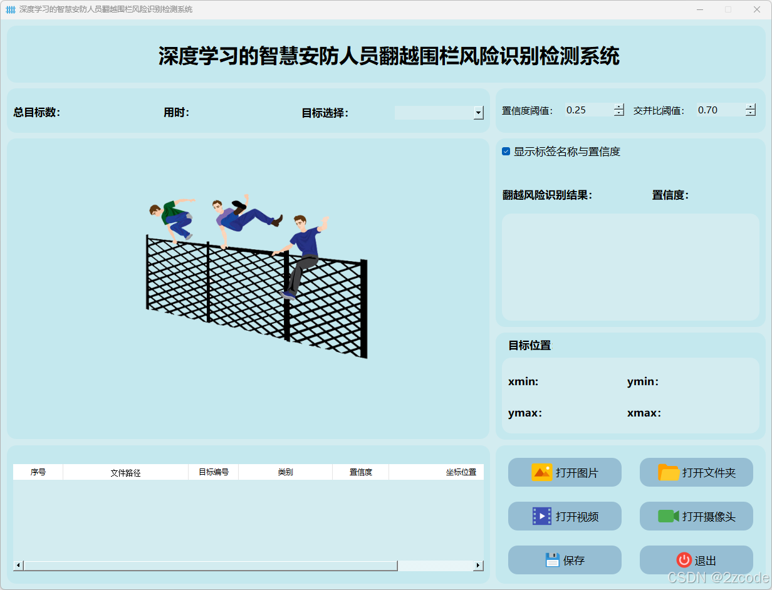Click the 置信度 table column header

[361, 472]
